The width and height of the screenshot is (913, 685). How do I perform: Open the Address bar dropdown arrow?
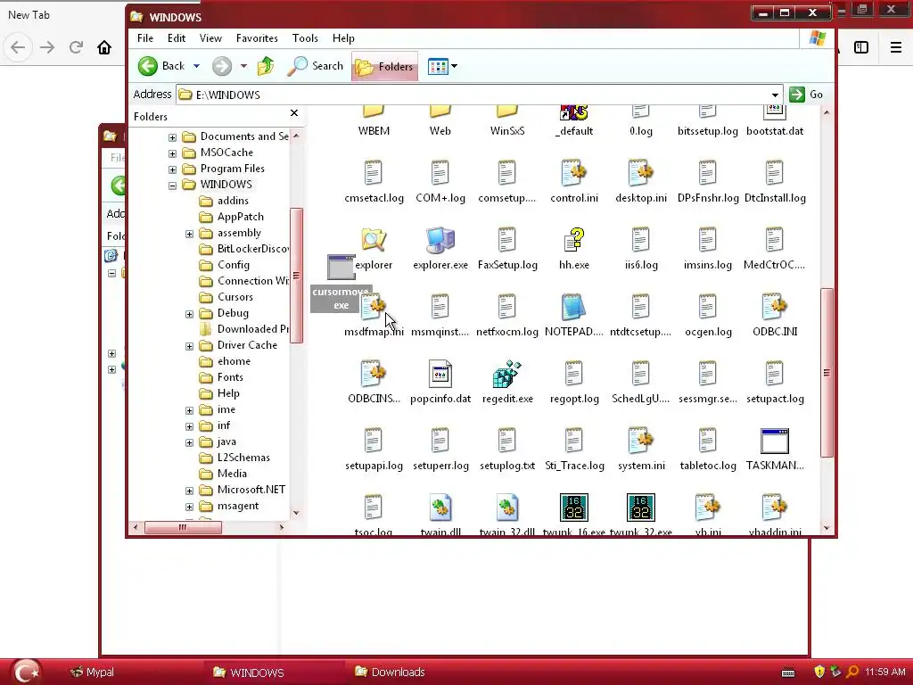pos(775,95)
